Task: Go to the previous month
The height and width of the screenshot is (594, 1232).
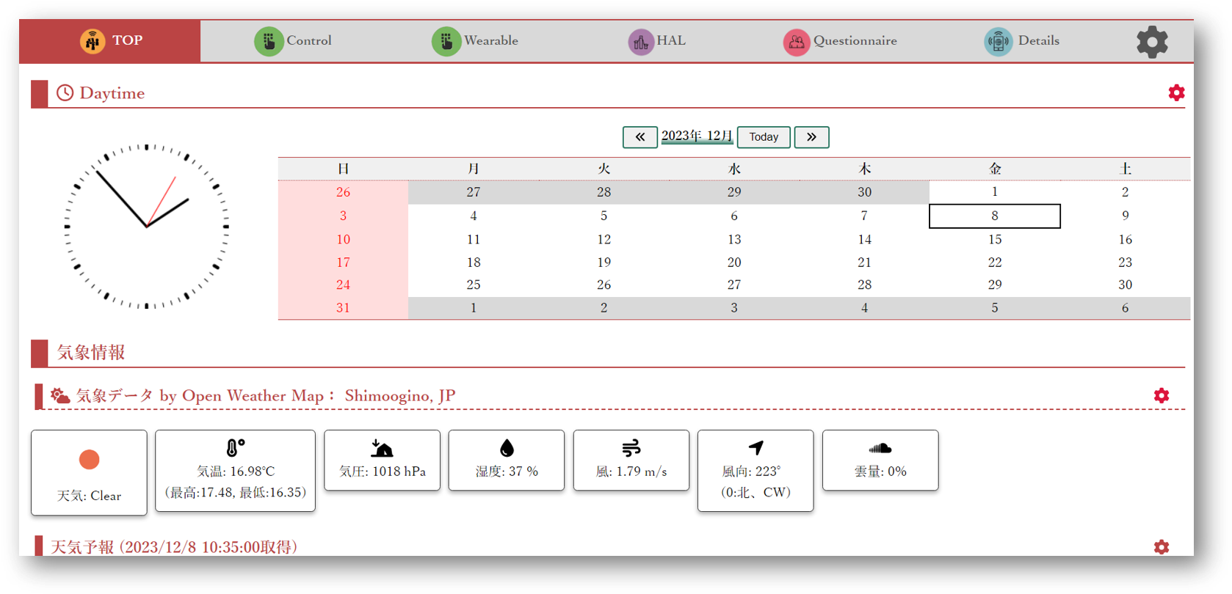Action: click(x=640, y=137)
